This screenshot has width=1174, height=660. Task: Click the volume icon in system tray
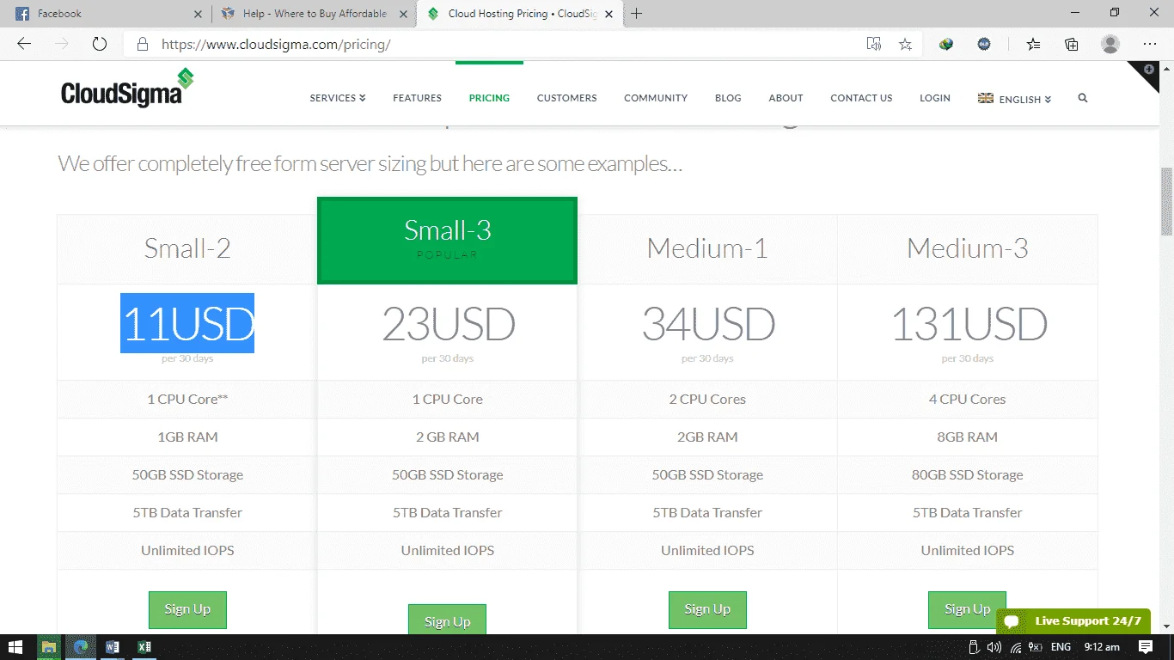click(x=994, y=647)
